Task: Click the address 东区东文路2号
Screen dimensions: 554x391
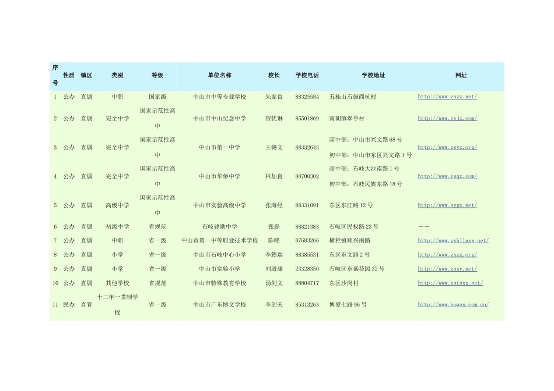Action: 349,254
